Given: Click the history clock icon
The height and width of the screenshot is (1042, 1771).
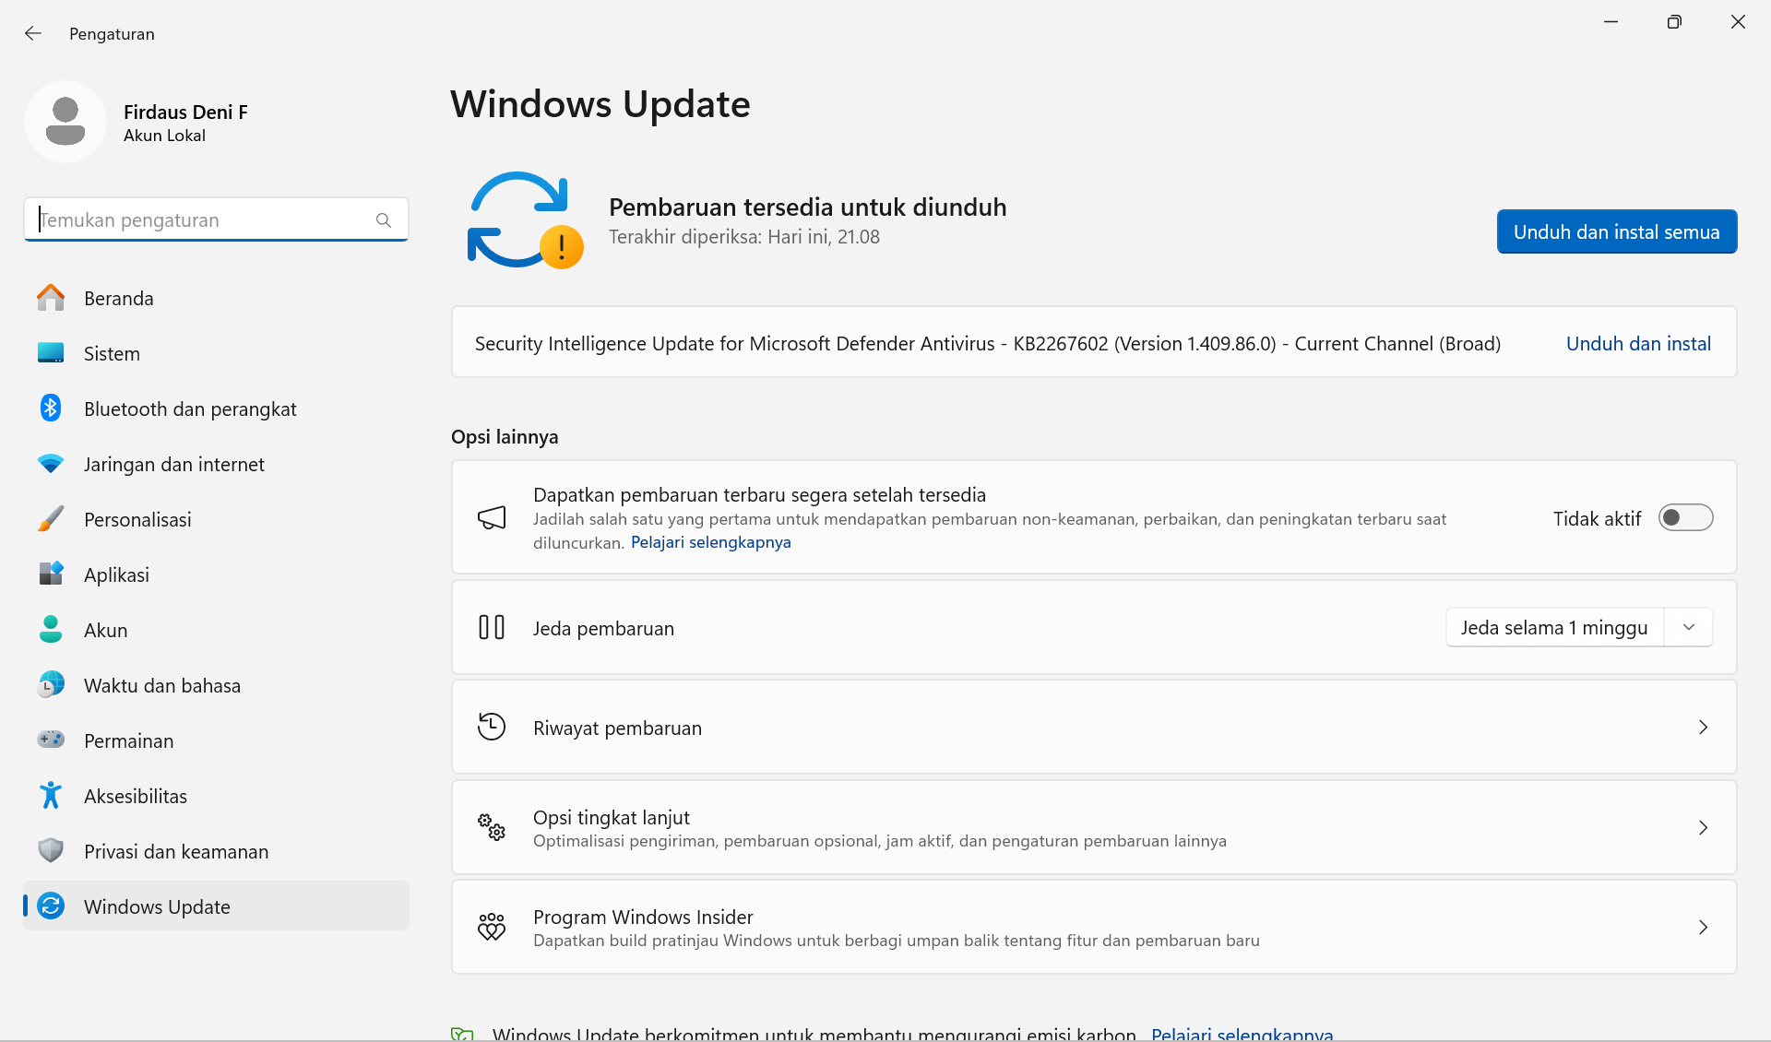Looking at the screenshot, I should [492, 727].
